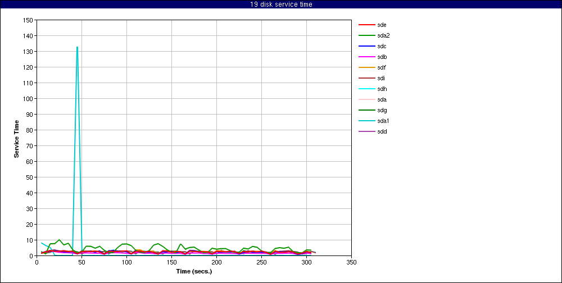Select the sda2 legend label
Screen dimensions: 562x283
[383, 35]
